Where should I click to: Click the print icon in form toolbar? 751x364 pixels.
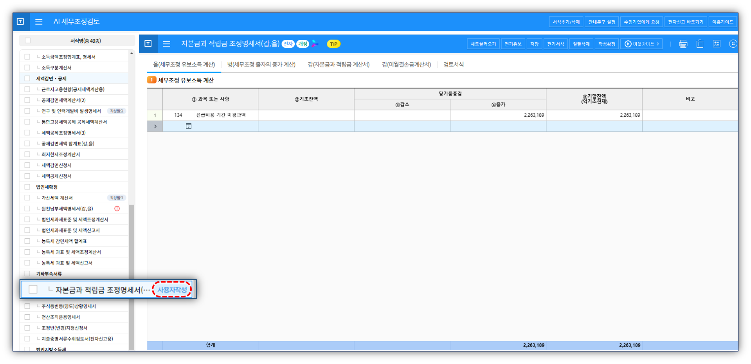tap(683, 44)
